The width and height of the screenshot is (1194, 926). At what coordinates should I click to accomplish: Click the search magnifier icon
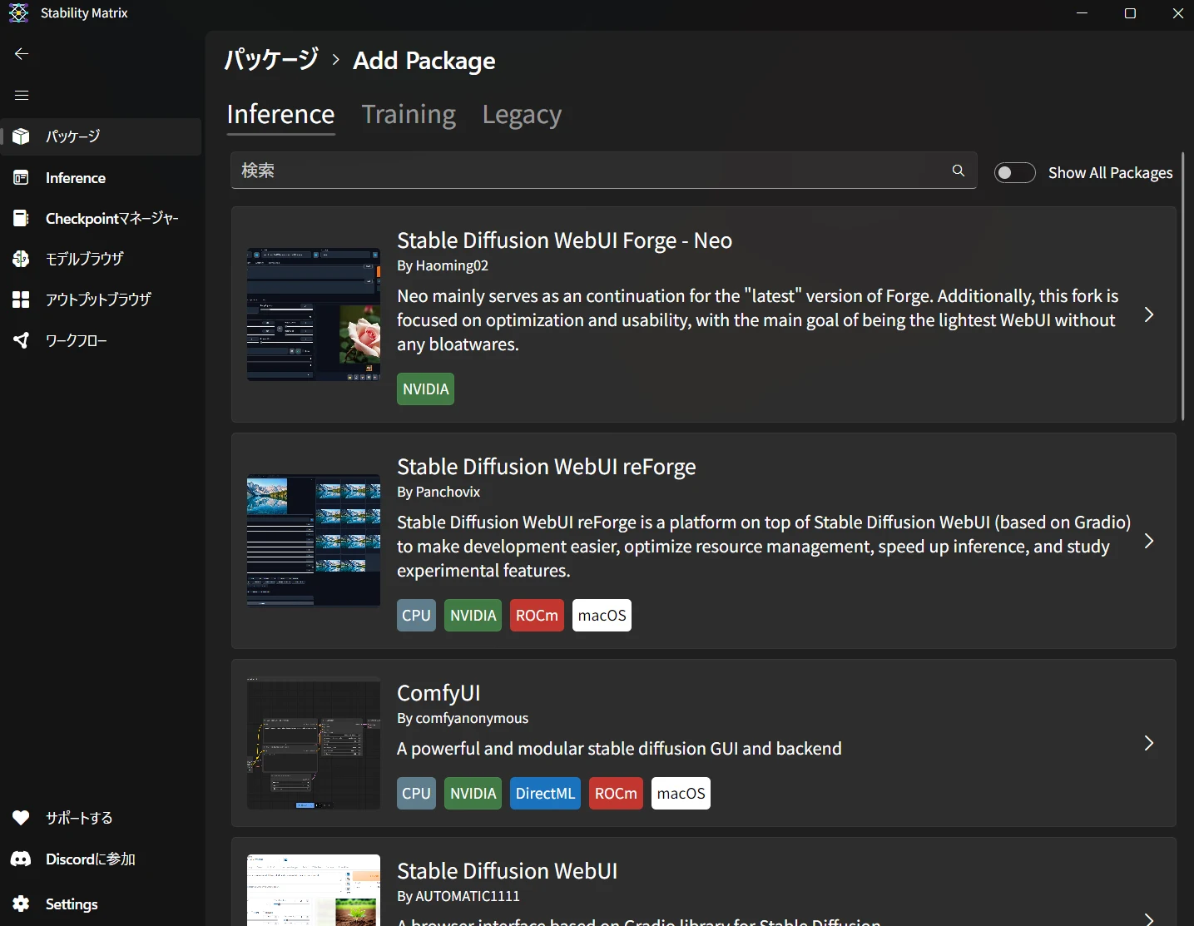[959, 171]
